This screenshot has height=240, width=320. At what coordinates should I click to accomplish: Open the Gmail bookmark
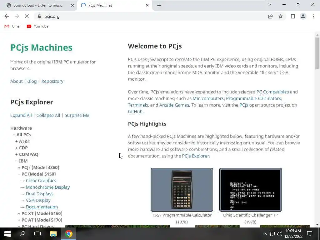13,26
